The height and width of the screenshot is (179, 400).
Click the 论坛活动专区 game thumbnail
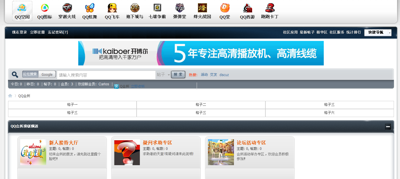pos(221,152)
